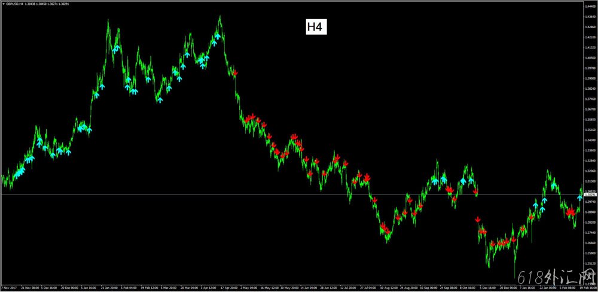Click the 7 Jan 16:00 time label

527,288
